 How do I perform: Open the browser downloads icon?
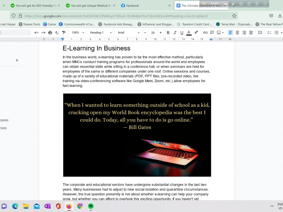click(x=280, y=16)
